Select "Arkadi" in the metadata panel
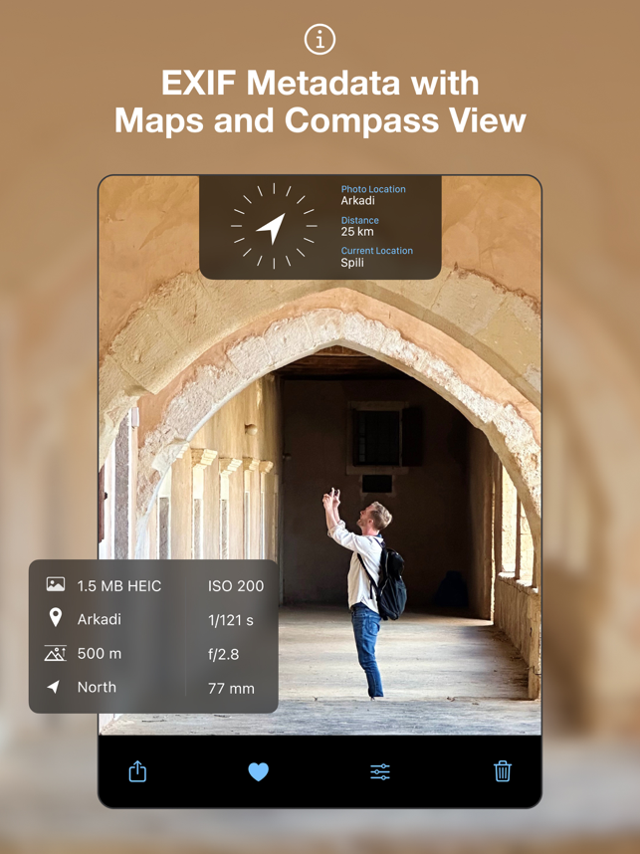This screenshot has height=854, width=640. click(x=100, y=619)
